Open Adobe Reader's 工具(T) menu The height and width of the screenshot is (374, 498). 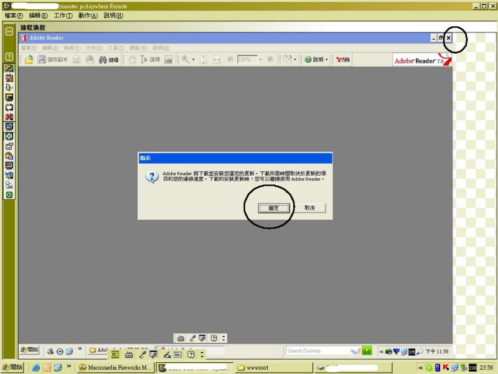click(116, 48)
